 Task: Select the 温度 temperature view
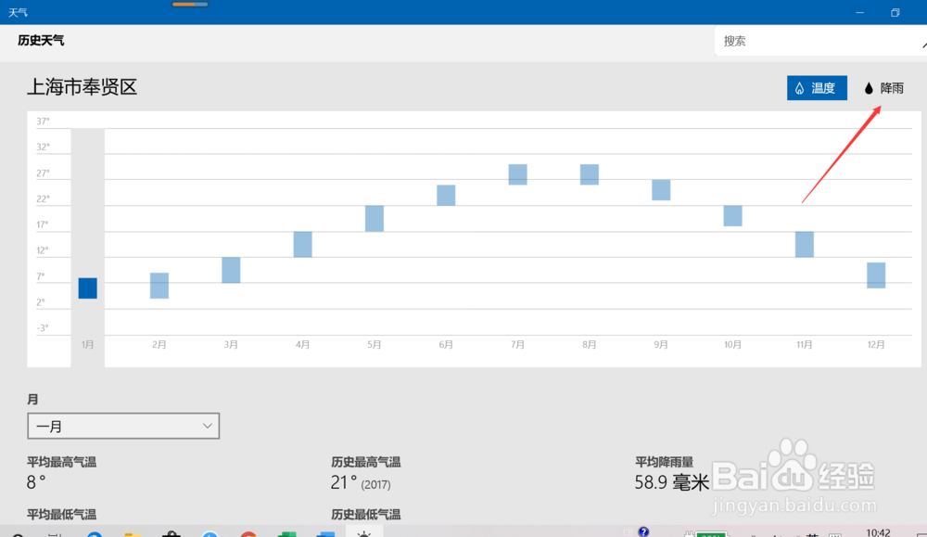point(817,88)
